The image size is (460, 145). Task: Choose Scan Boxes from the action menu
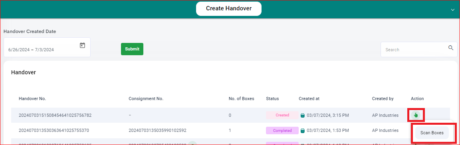tap(432, 133)
